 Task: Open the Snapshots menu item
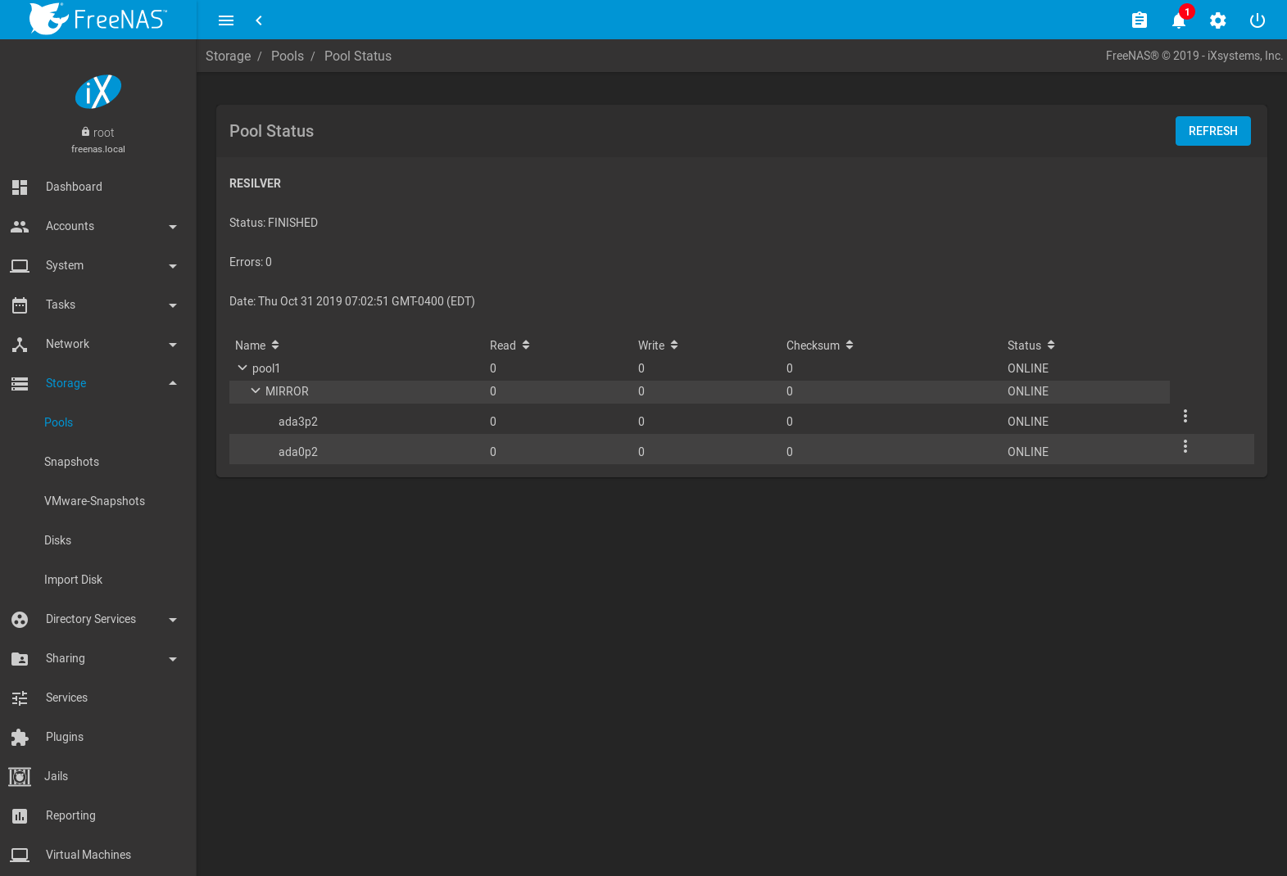point(71,462)
